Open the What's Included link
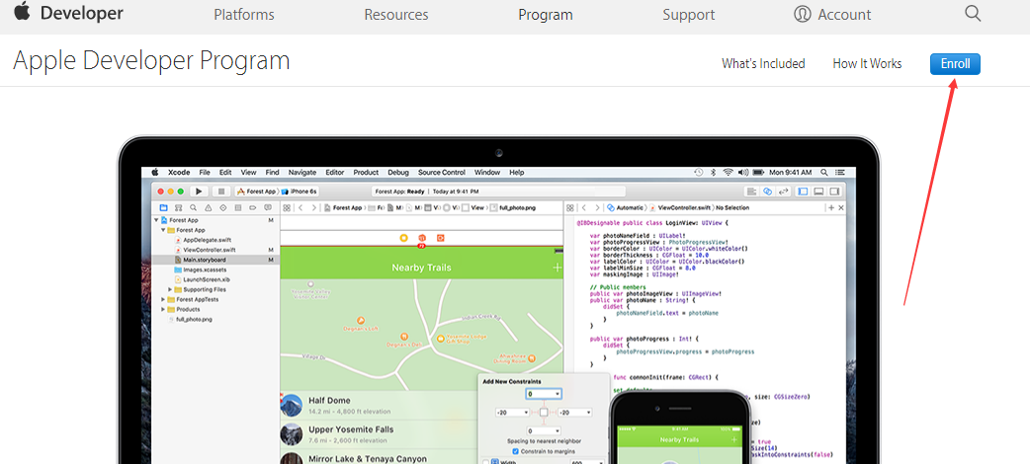1030x464 pixels. 763,63
